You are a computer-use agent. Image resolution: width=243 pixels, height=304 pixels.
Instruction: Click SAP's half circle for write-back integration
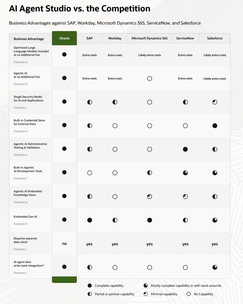tap(90, 267)
